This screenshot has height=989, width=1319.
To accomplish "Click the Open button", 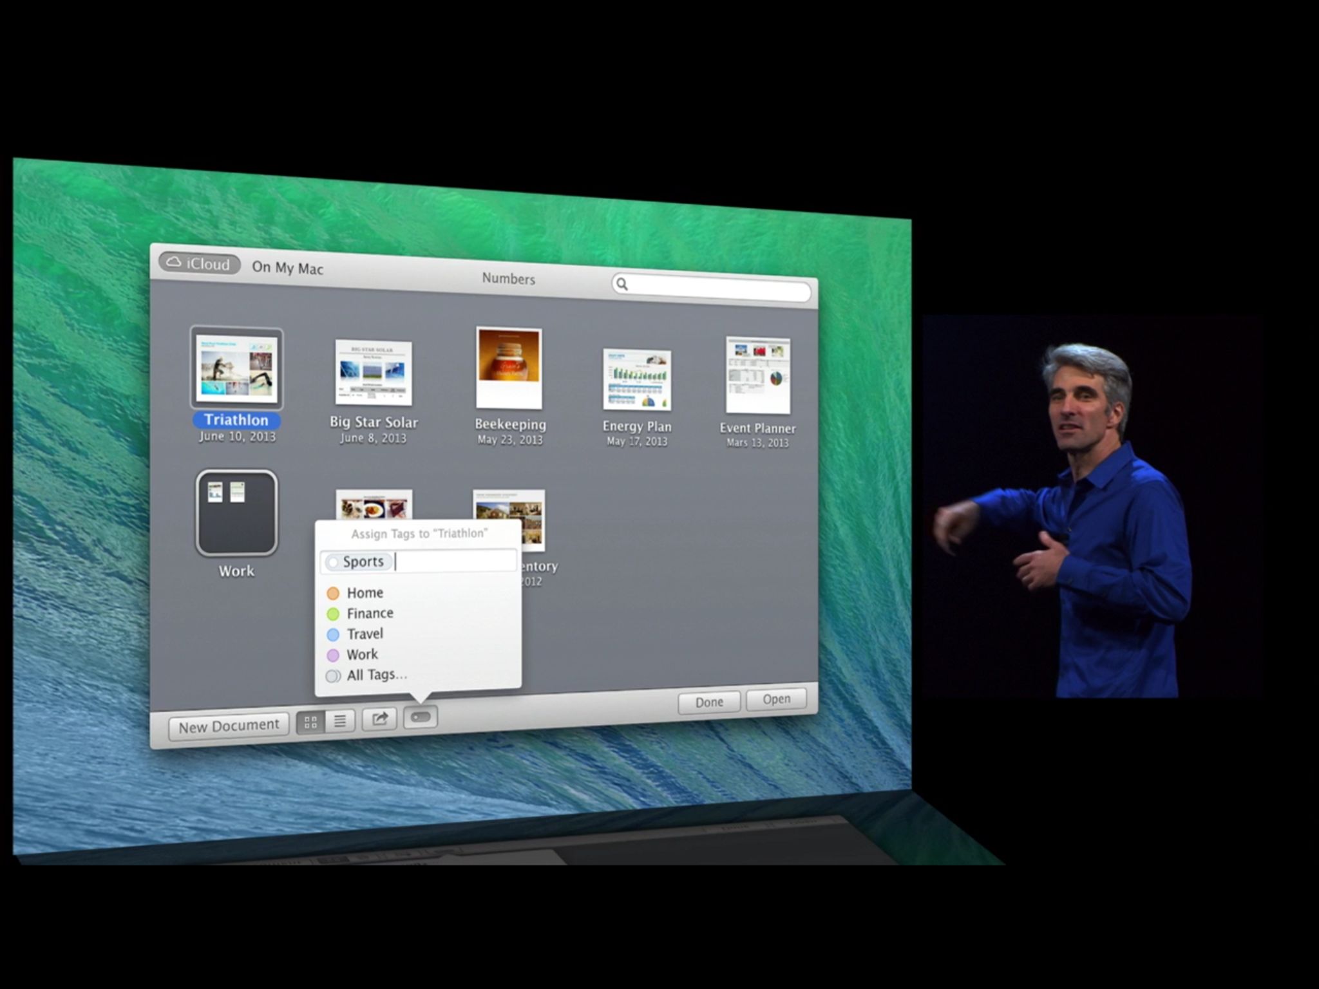I will pos(776,699).
